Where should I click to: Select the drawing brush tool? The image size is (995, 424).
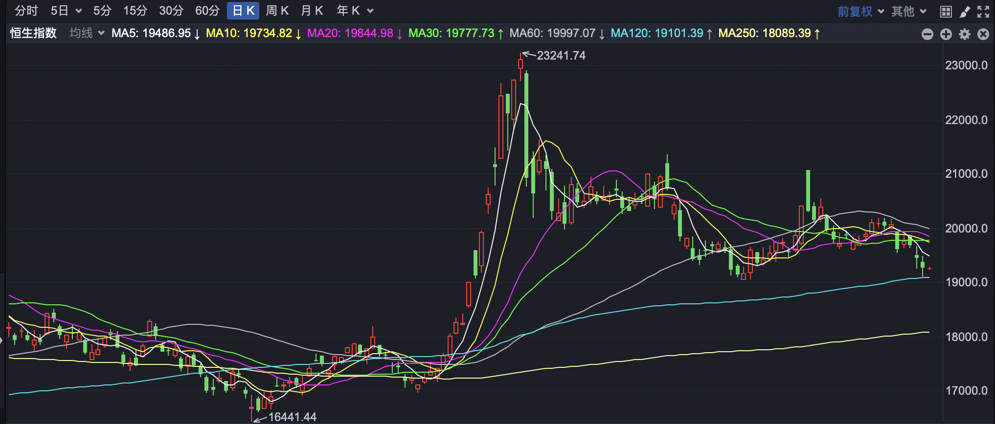(965, 11)
